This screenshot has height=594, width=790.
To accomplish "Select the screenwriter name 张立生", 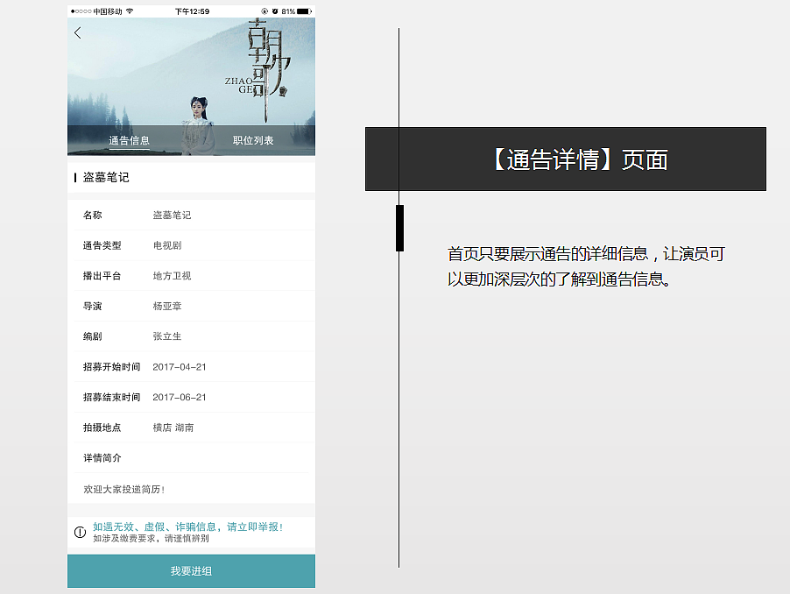I will pyautogui.click(x=167, y=336).
